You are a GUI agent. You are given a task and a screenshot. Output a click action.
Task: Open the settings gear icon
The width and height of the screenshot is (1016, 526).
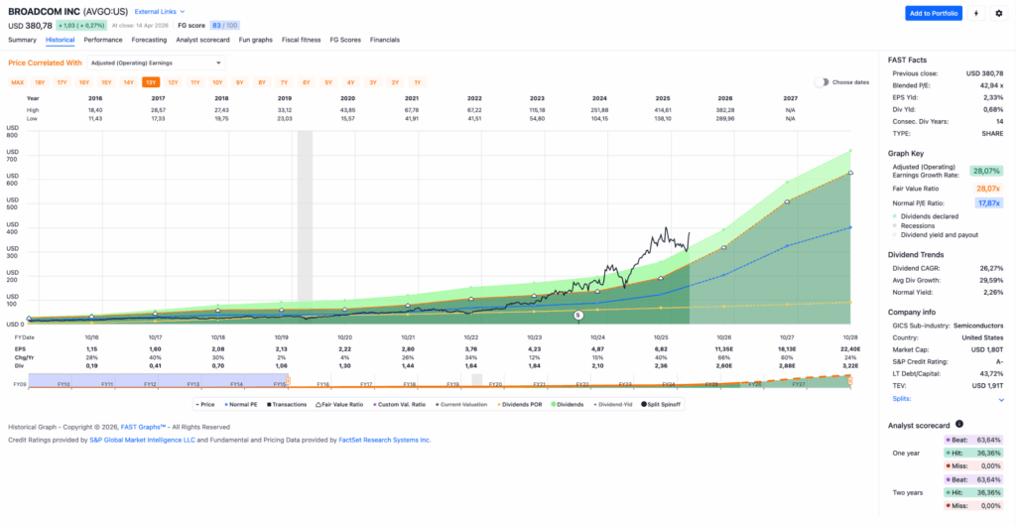point(999,13)
